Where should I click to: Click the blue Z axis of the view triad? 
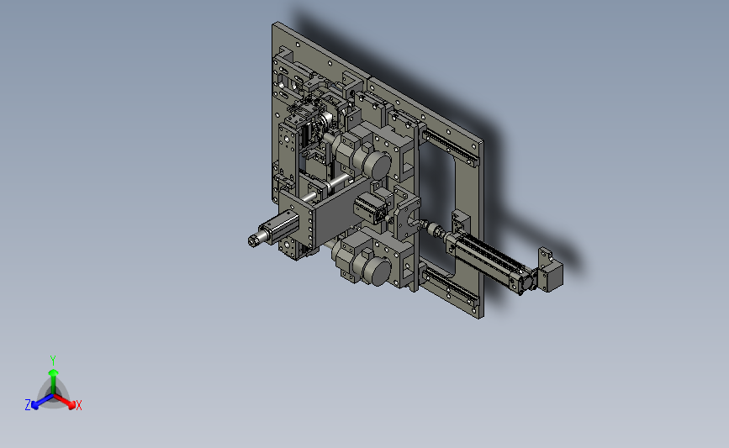coord(42,402)
